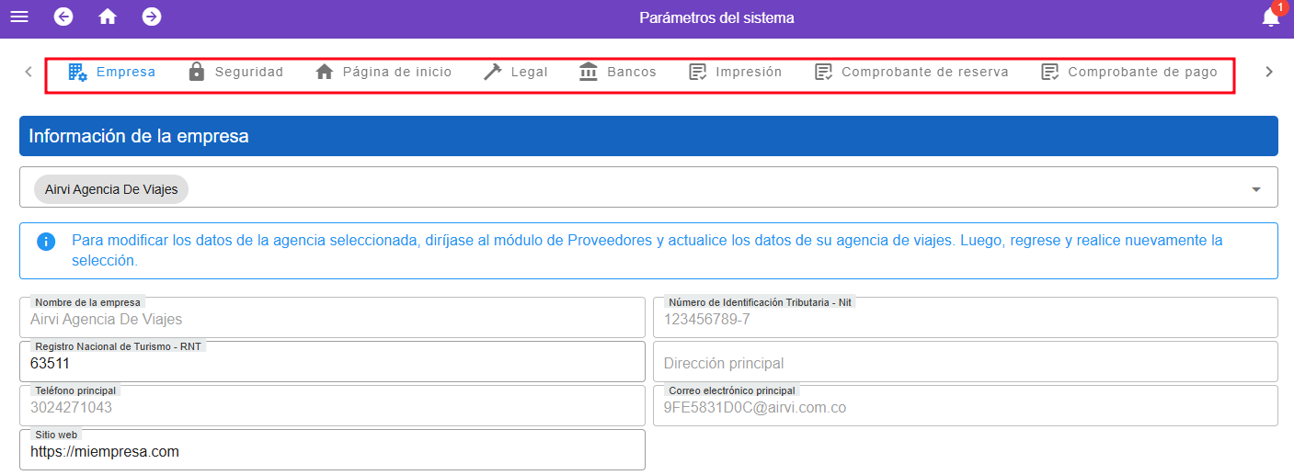
Task: Click the Dirección principal field
Action: 965,363
